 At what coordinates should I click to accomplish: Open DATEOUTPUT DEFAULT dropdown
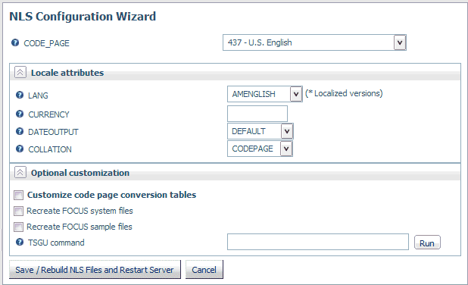[287, 131]
